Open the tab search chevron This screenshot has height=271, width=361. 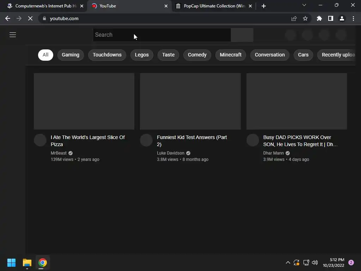pos(304,5)
